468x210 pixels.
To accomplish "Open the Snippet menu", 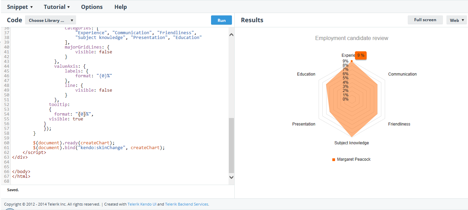I will (x=20, y=7).
